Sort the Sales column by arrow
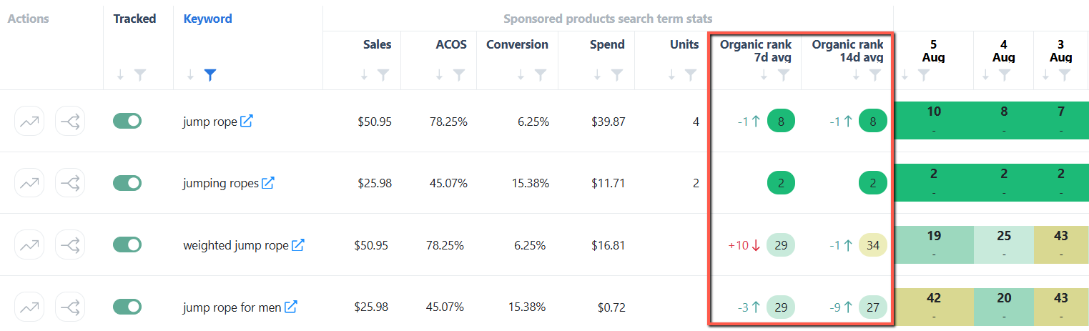Image resolution: width=1089 pixels, height=331 pixels. coord(364,74)
